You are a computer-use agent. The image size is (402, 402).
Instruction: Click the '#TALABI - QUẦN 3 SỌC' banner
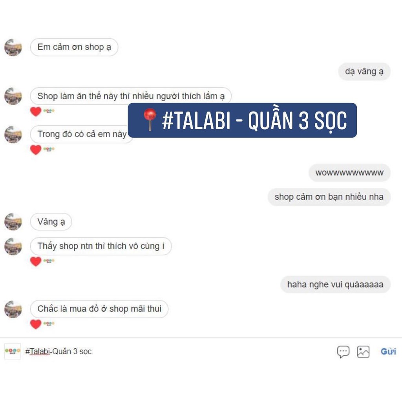pyautogui.click(x=242, y=120)
